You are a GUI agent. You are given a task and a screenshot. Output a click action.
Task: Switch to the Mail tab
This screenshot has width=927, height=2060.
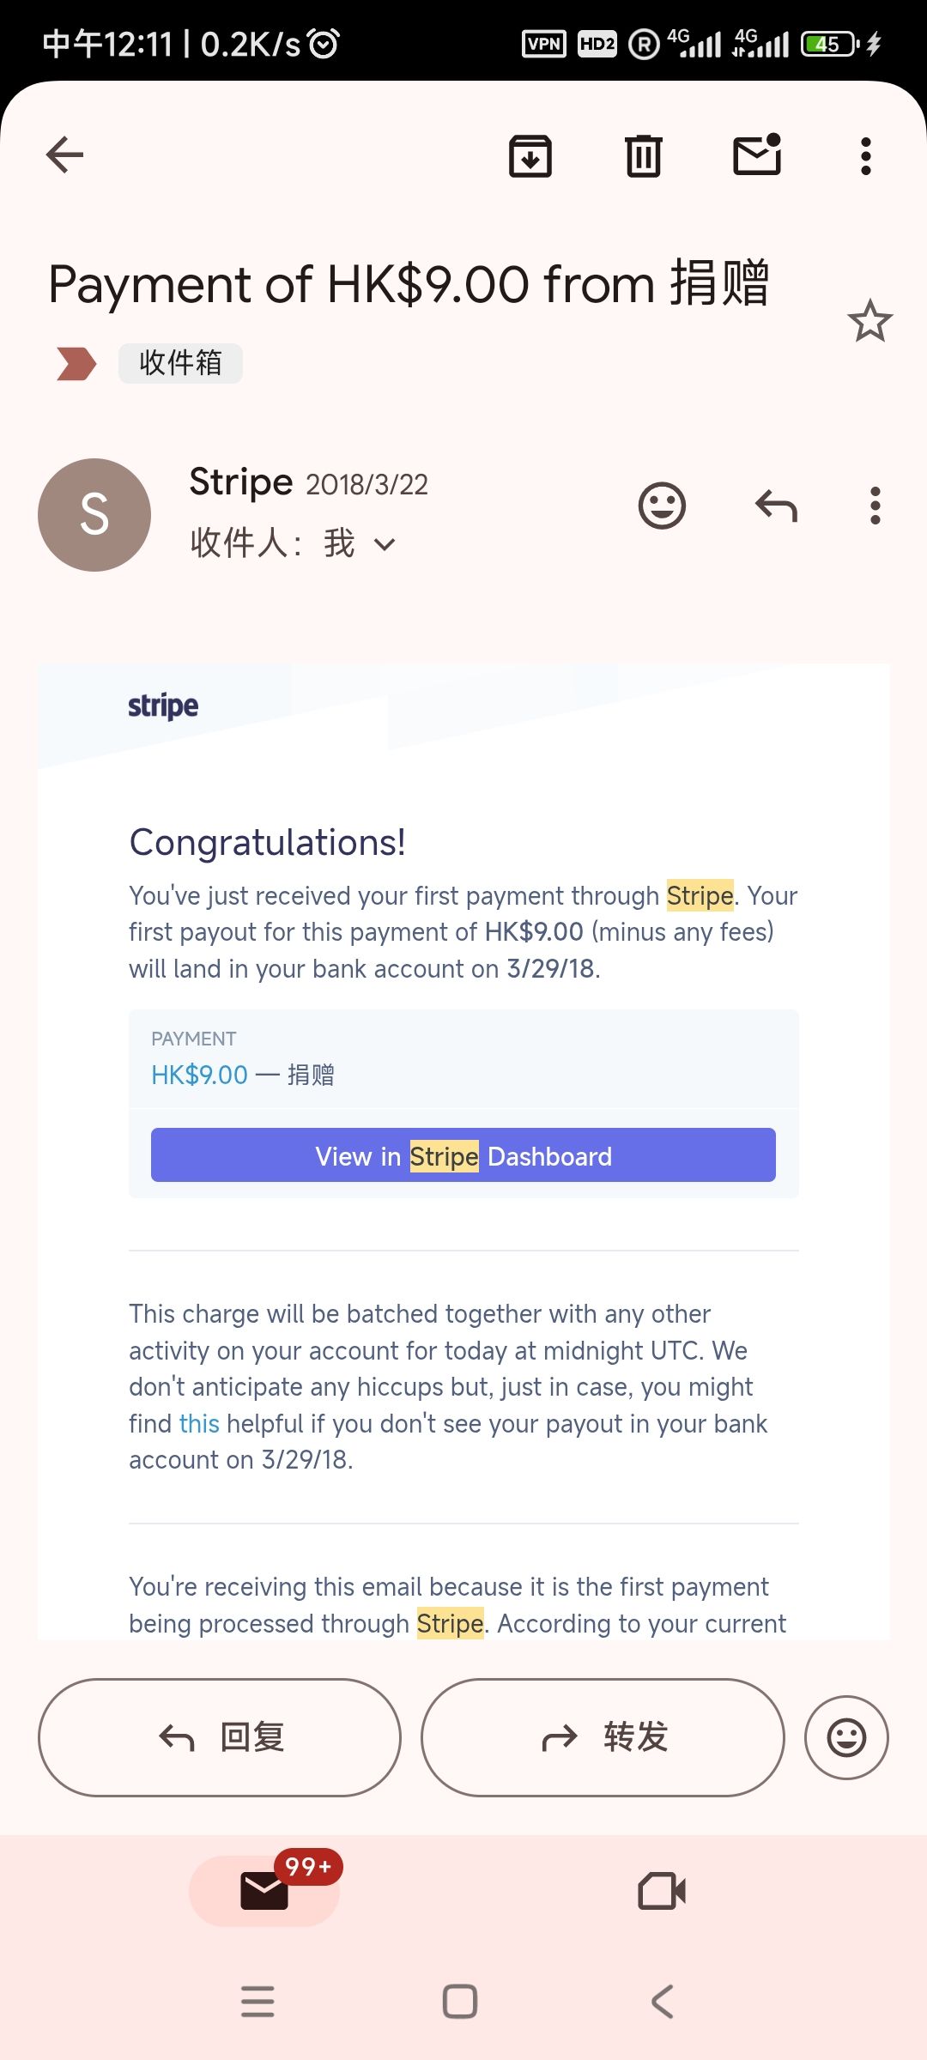(x=264, y=1890)
